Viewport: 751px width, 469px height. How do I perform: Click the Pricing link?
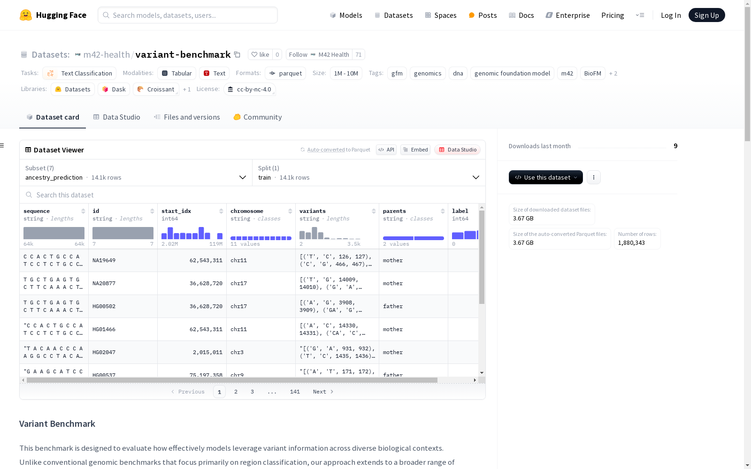[x=613, y=15]
